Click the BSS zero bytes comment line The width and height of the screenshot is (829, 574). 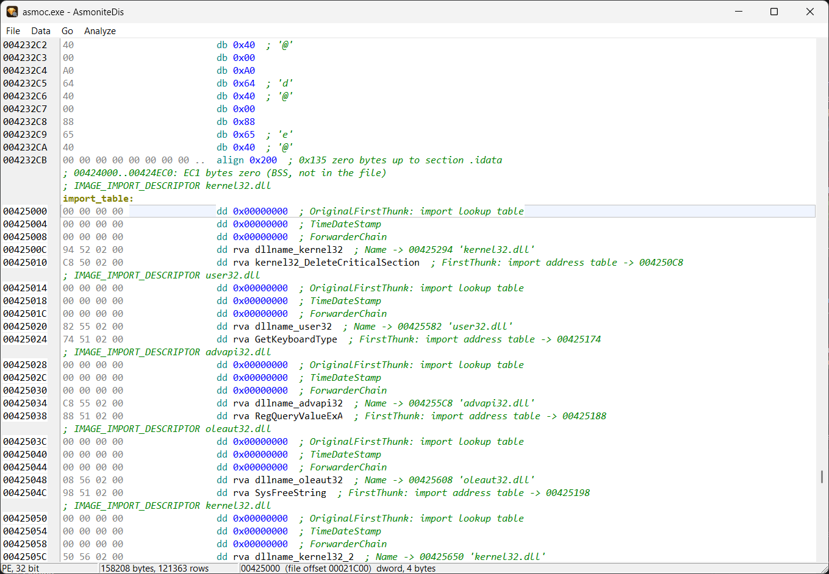point(224,173)
